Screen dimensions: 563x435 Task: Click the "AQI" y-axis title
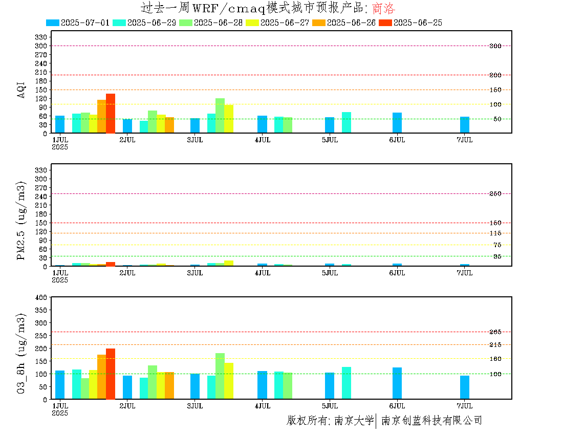coord(21,90)
